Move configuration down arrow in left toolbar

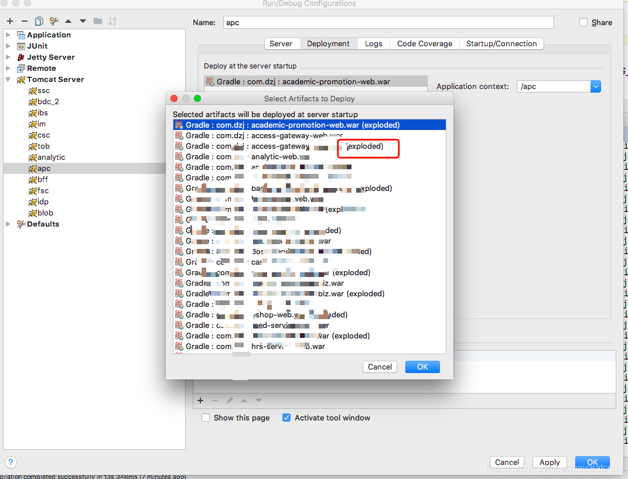point(83,21)
